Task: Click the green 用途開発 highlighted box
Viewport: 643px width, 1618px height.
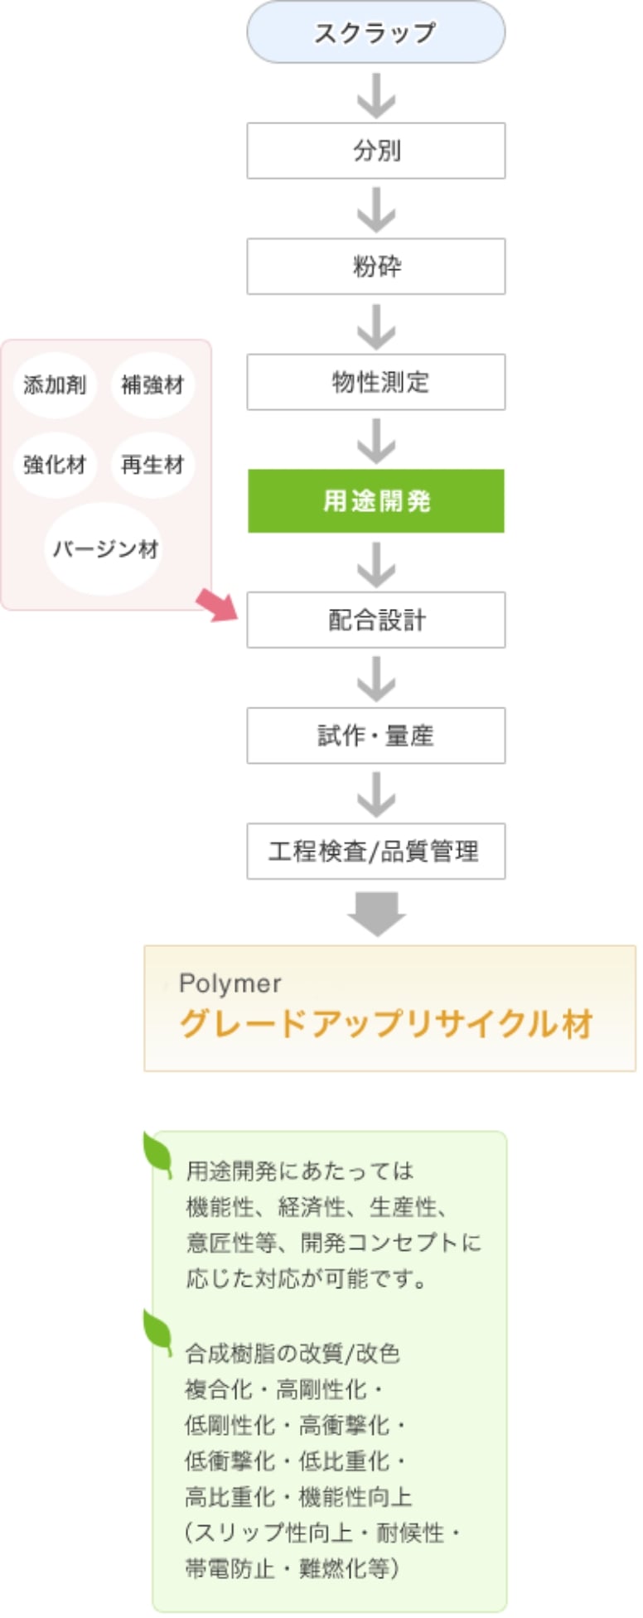Action: click(x=376, y=500)
